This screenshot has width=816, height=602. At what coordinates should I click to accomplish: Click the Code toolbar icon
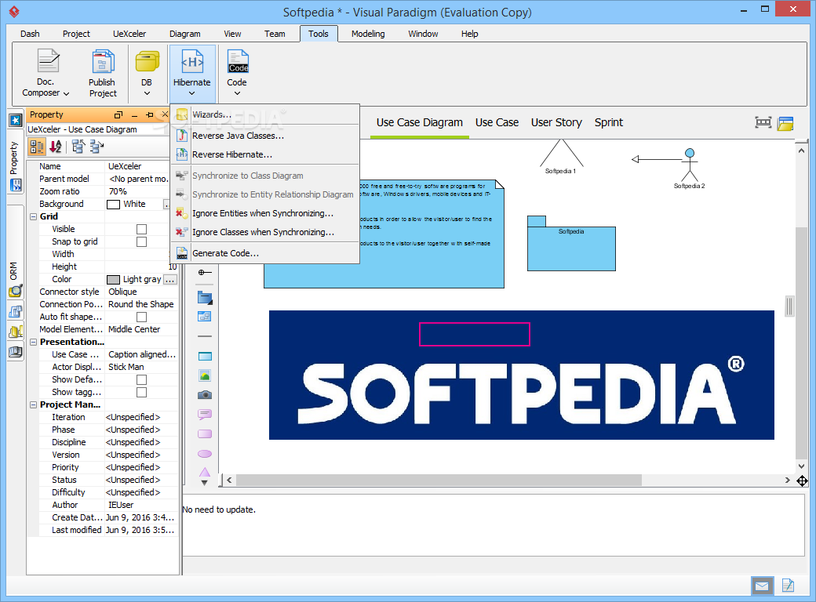[237, 62]
